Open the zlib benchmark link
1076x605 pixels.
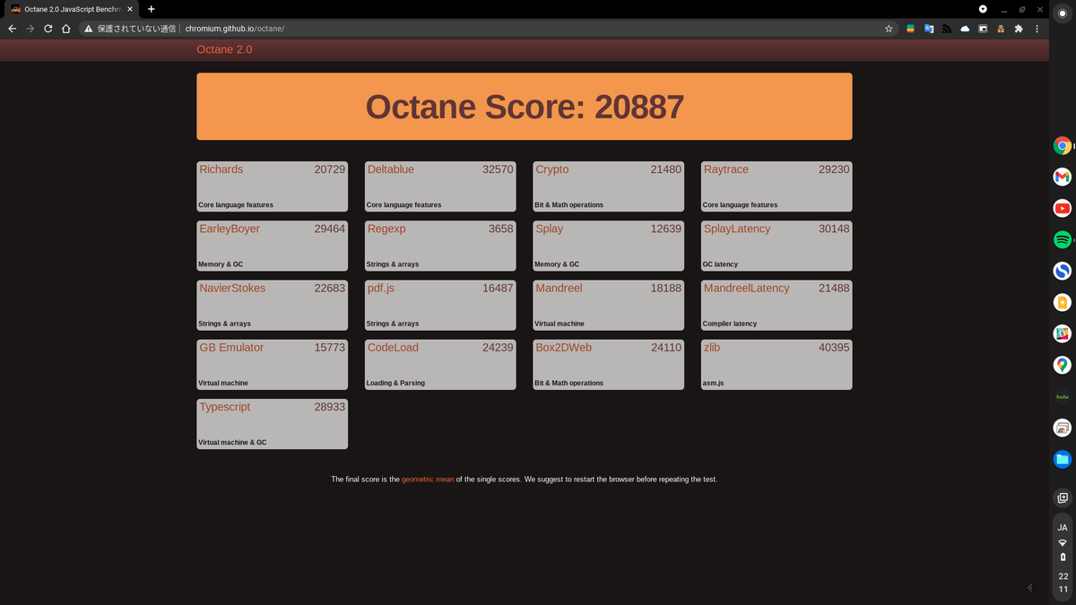712,347
